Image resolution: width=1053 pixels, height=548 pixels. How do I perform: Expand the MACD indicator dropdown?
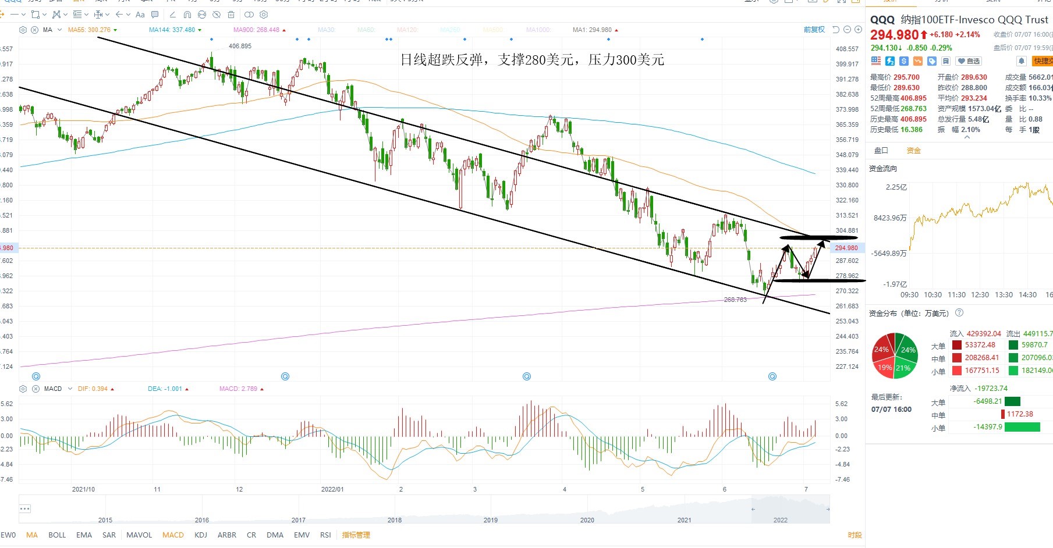(70, 389)
